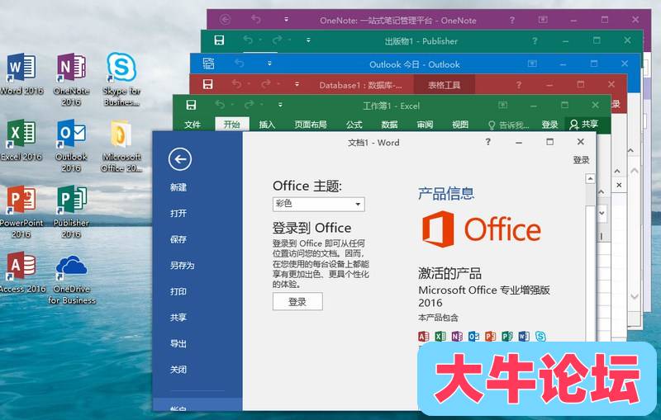Click undo arrow in OneNote title bar
The width and height of the screenshot is (661, 420).
click(x=256, y=19)
